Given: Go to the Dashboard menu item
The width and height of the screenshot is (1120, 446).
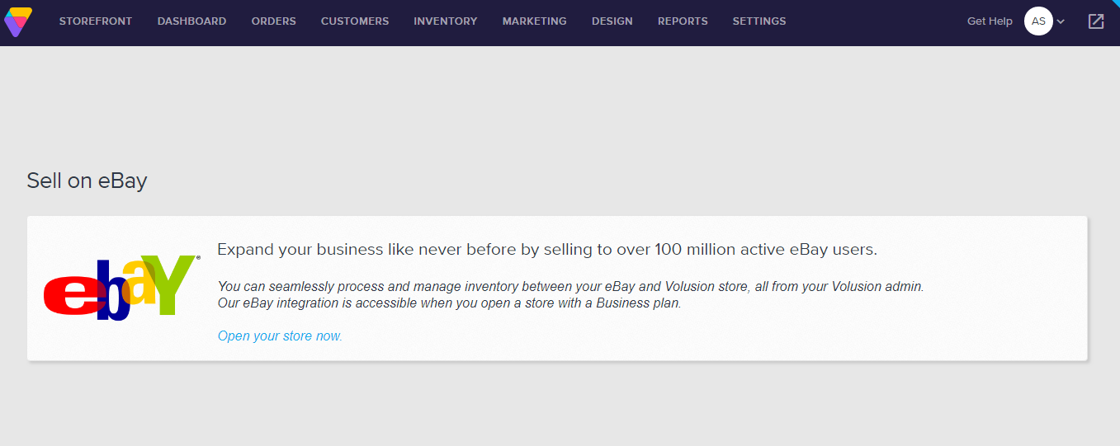Looking at the screenshot, I should click(x=191, y=21).
